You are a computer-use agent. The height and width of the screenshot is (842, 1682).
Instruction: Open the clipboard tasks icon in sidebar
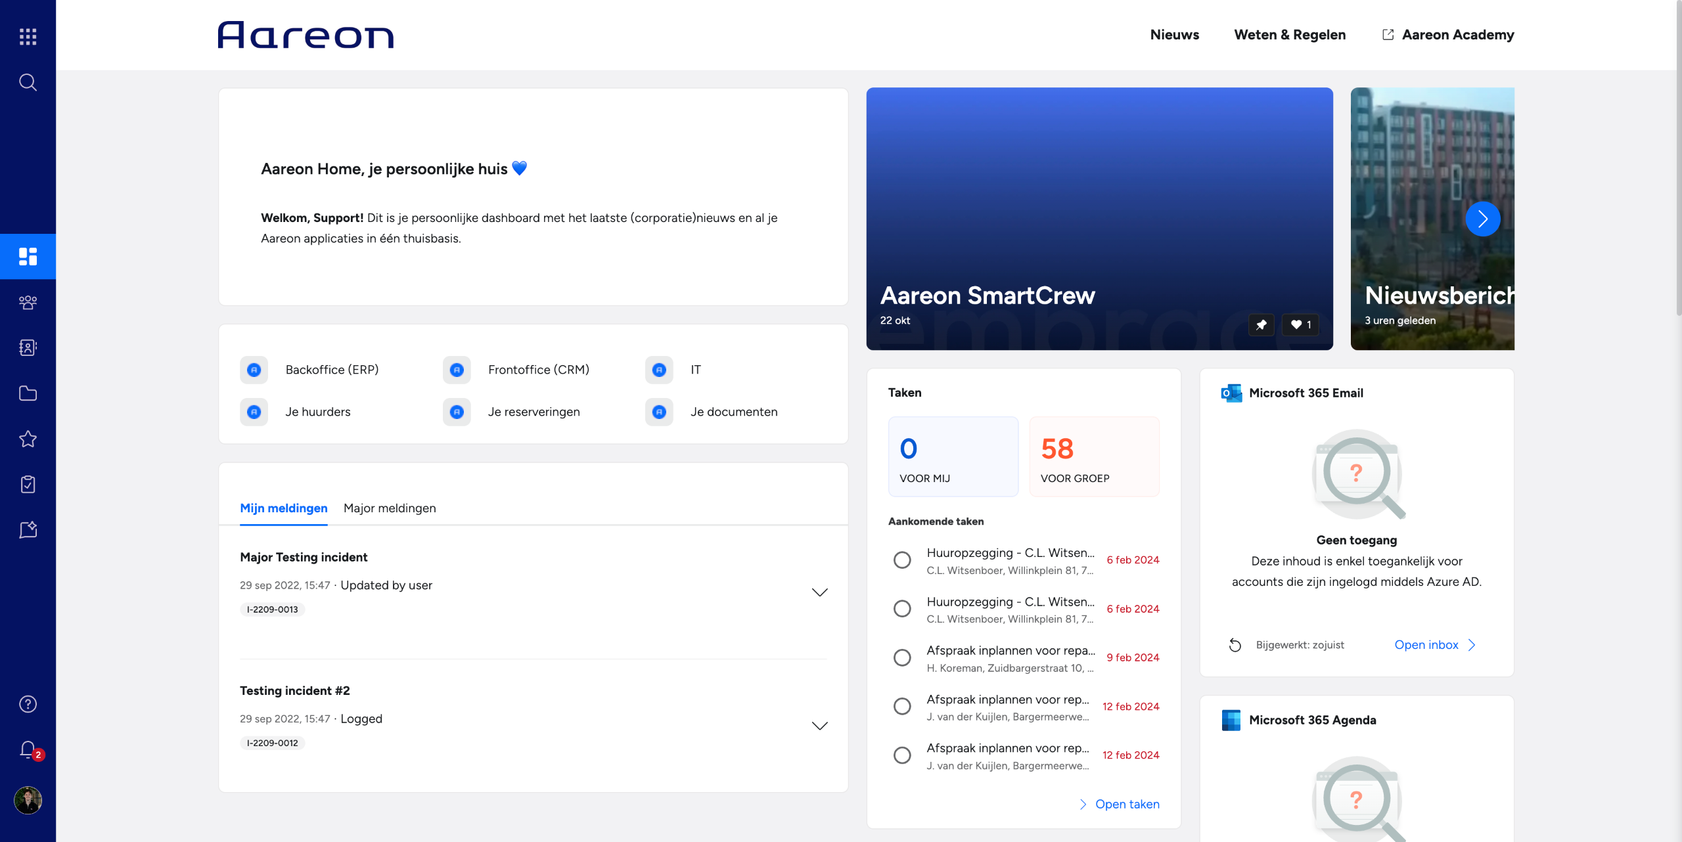pyautogui.click(x=28, y=484)
